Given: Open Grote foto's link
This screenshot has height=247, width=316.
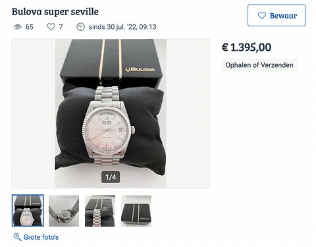Looking at the screenshot, I should (36, 237).
